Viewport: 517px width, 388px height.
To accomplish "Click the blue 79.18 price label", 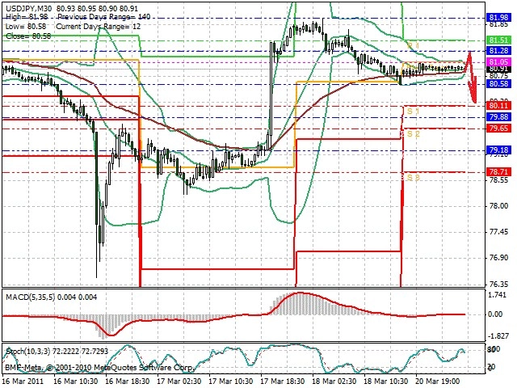I will pos(498,150).
